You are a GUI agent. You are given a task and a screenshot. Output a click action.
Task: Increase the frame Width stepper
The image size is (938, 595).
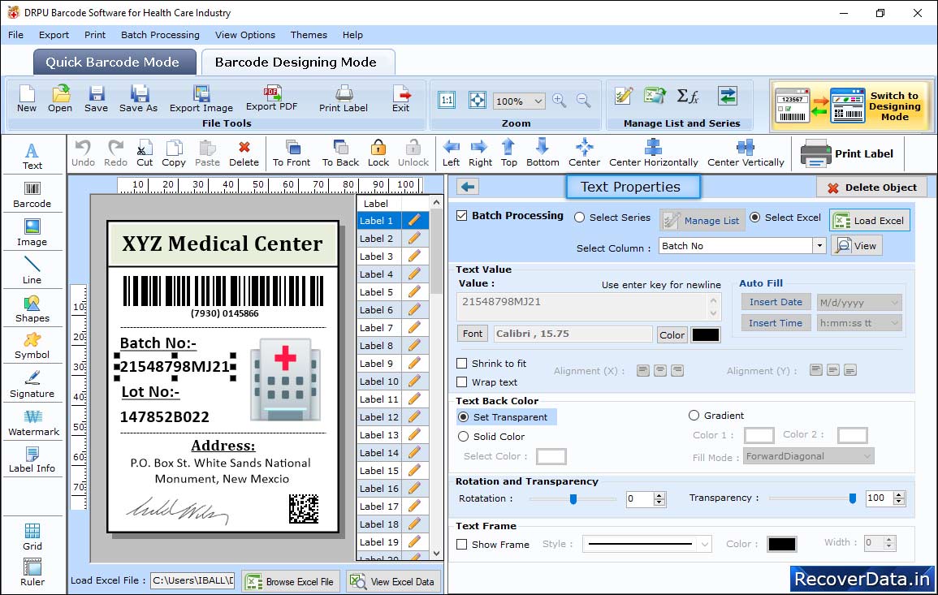pyautogui.click(x=889, y=539)
